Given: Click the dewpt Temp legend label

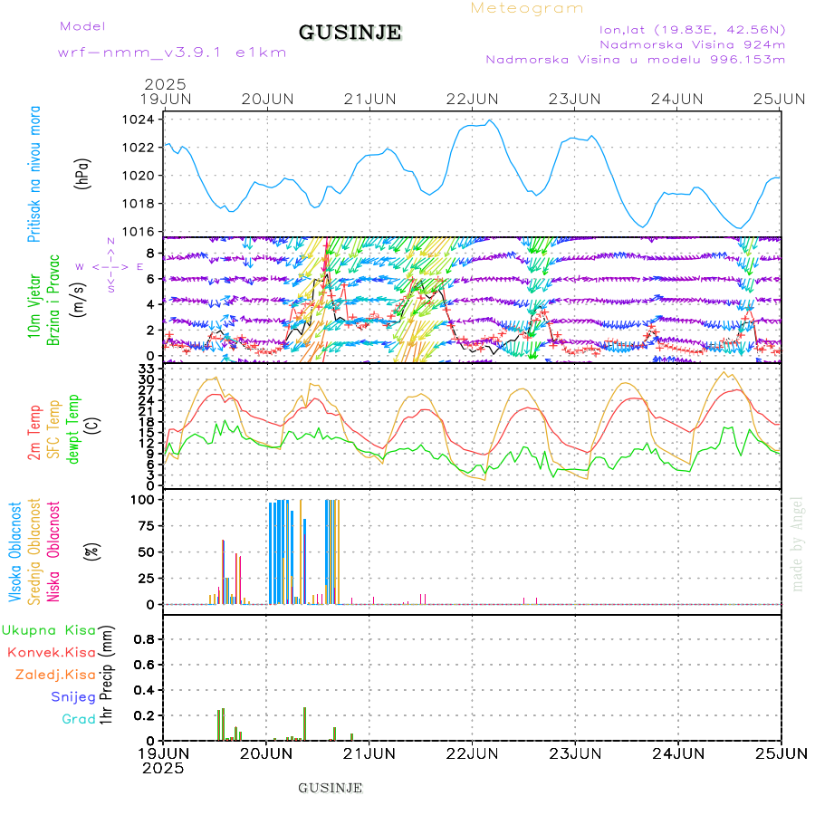Looking at the screenshot, I should tap(73, 429).
